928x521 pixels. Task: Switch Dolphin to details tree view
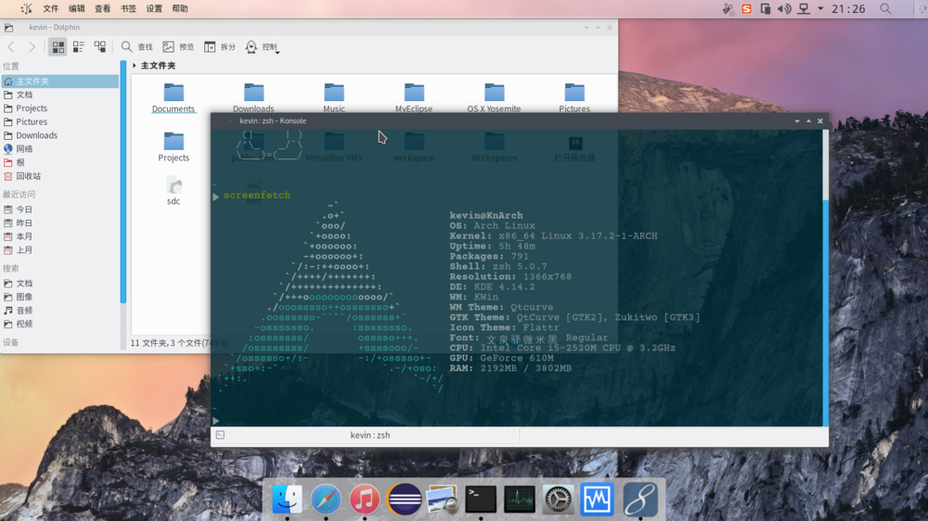[x=100, y=46]
